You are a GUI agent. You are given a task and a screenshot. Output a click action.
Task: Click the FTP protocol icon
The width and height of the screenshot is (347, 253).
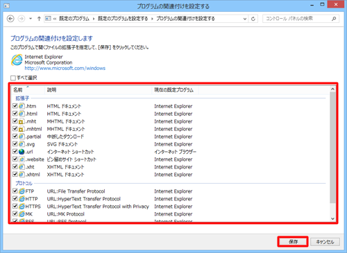pyautogui.click(x=22, y=191)
